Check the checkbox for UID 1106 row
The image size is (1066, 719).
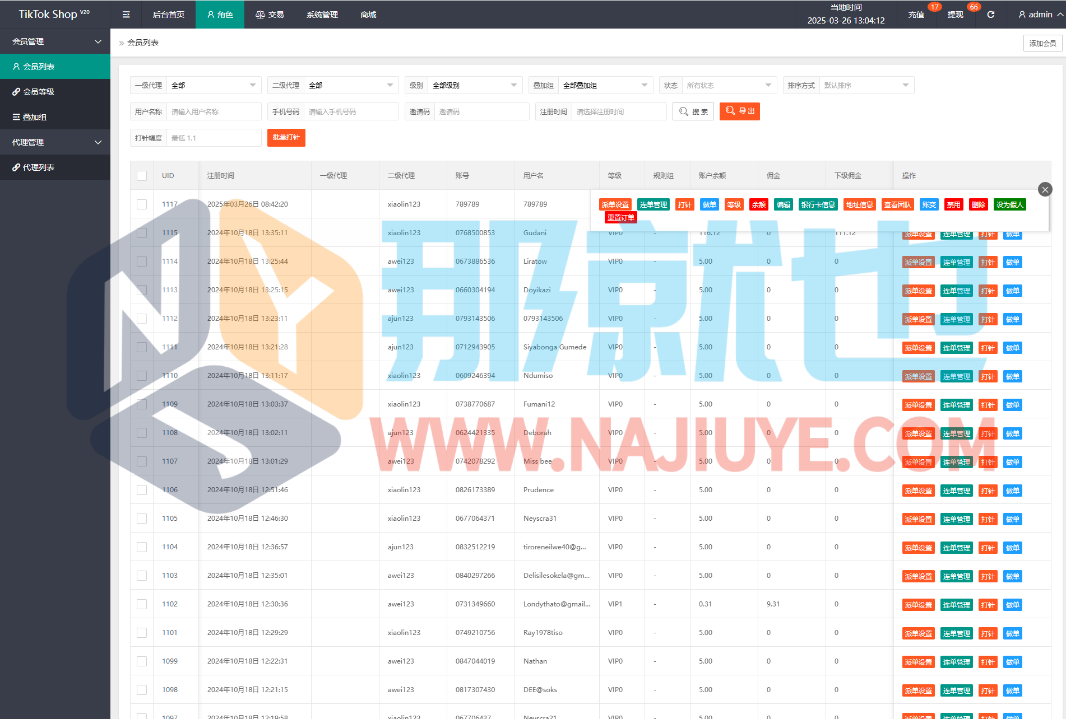tap(142, 490)
